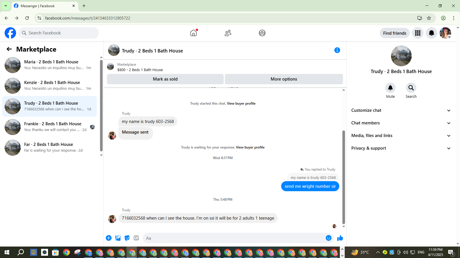Open the Groups icon in top navigation
Image resolution: width=460 pixels, height=258 pixels.
click(x=262, y=33)
